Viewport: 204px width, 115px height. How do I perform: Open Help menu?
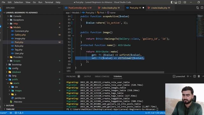click(58, 2)
